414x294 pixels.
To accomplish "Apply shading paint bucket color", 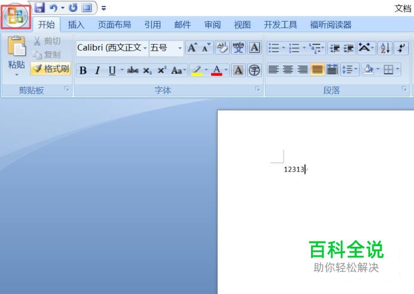I will tap(368, 69).
